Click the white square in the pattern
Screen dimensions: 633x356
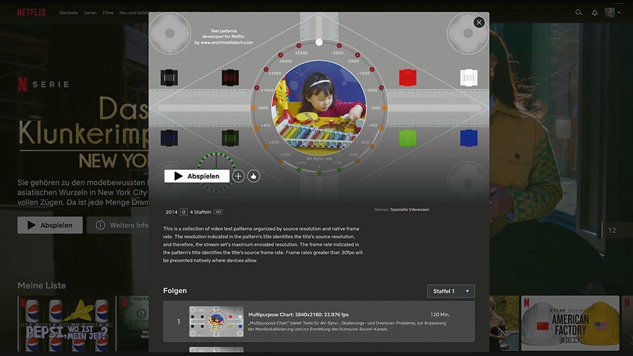click(x=469, y=78)
